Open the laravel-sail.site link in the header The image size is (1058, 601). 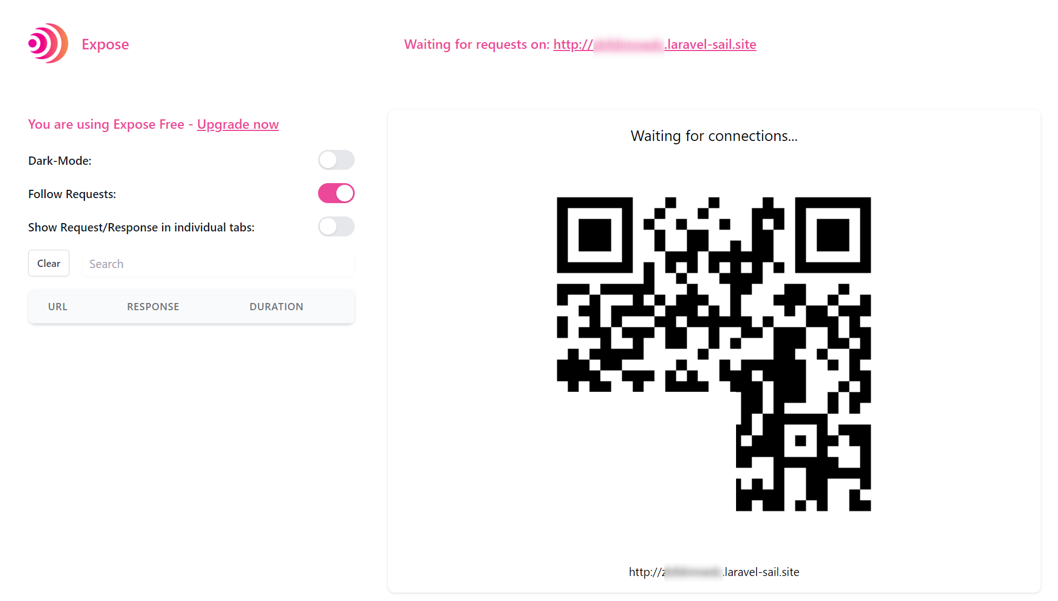(x=654, y=44)
